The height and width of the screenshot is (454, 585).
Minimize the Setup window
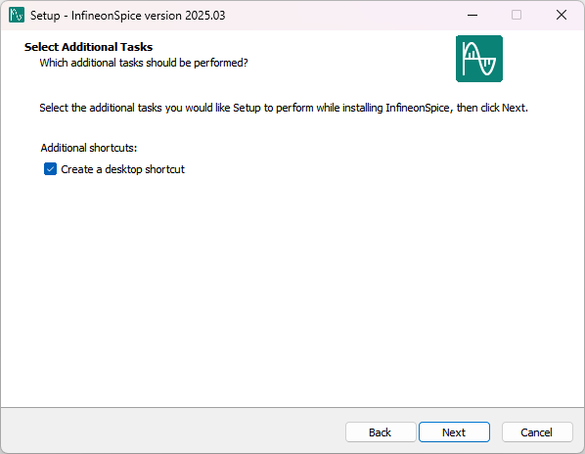[x=472, y=15]
